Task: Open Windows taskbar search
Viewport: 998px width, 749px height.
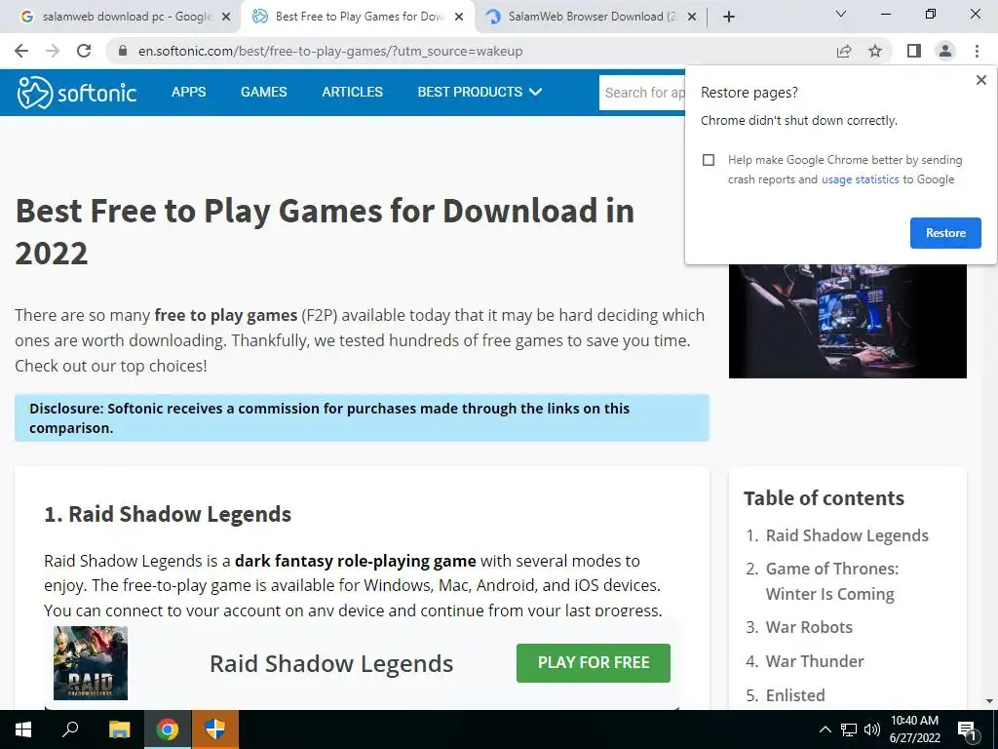Action: pos(70,729)
